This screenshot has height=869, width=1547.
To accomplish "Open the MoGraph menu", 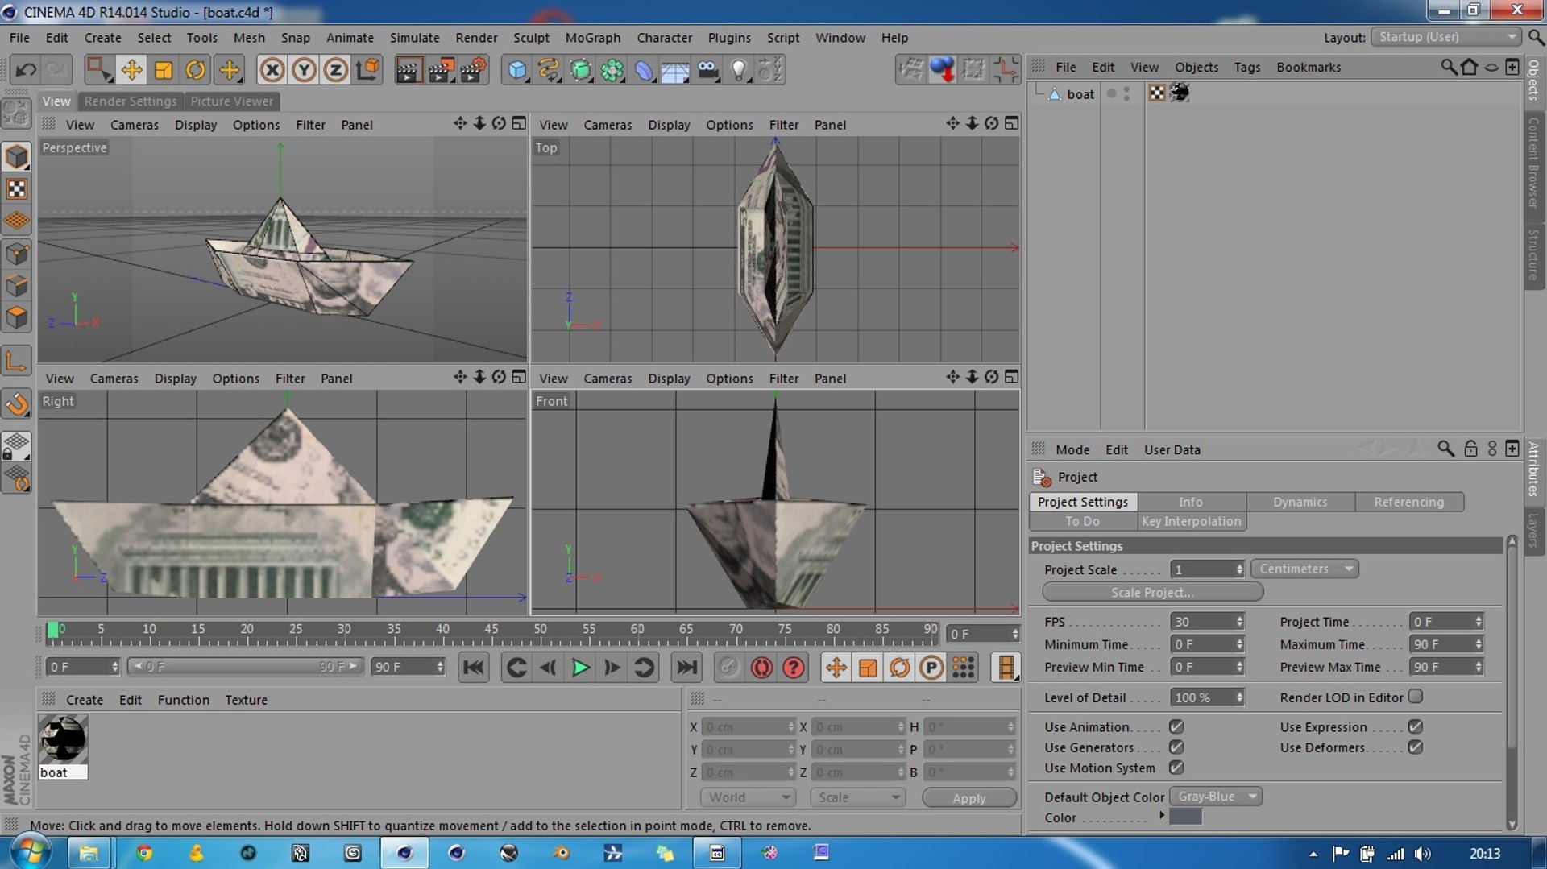I will [592, 38].
